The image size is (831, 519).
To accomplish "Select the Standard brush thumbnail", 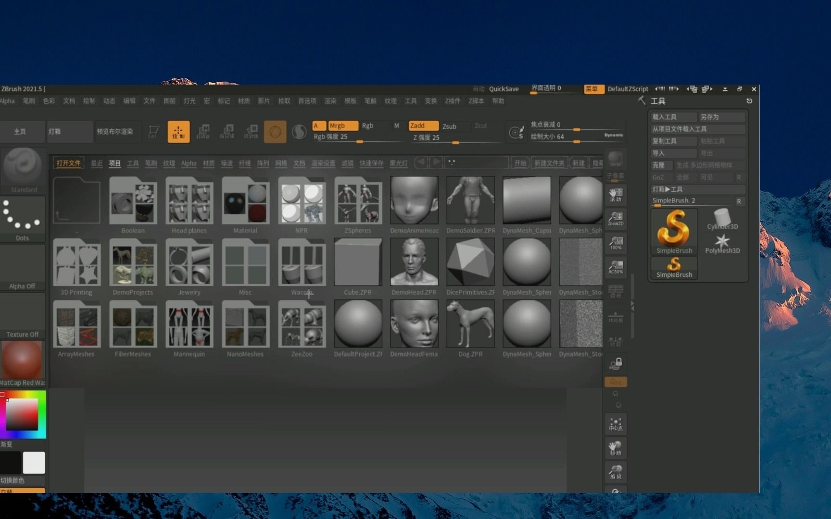I will click(x=23, y=170).
